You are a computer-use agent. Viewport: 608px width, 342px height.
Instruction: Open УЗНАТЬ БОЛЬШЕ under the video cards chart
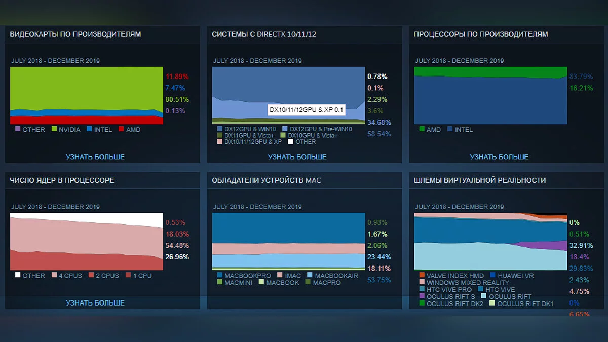click(95, 157)
